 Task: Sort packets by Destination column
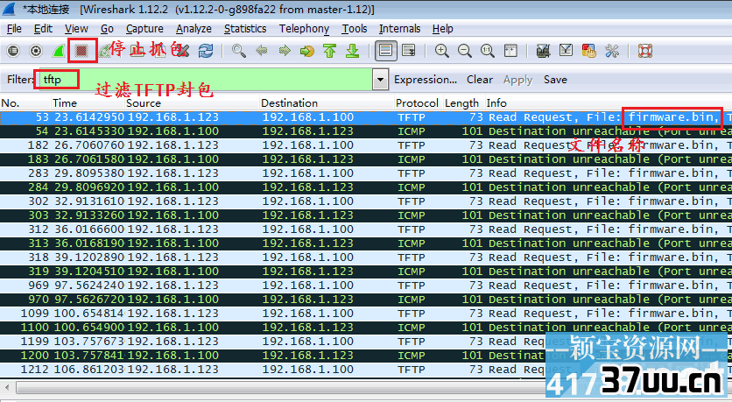(327, 102)
